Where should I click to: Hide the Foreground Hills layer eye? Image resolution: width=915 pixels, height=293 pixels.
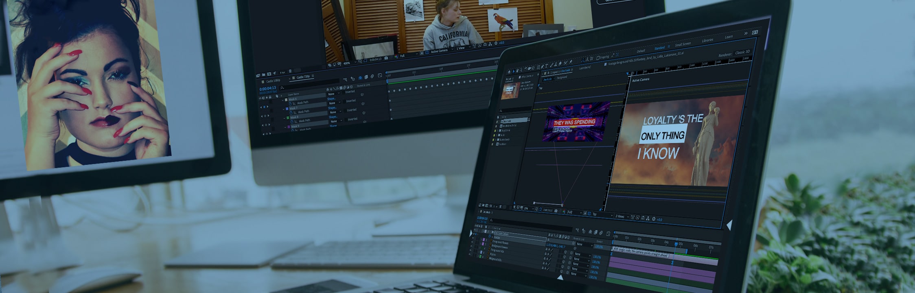[471, 246]
